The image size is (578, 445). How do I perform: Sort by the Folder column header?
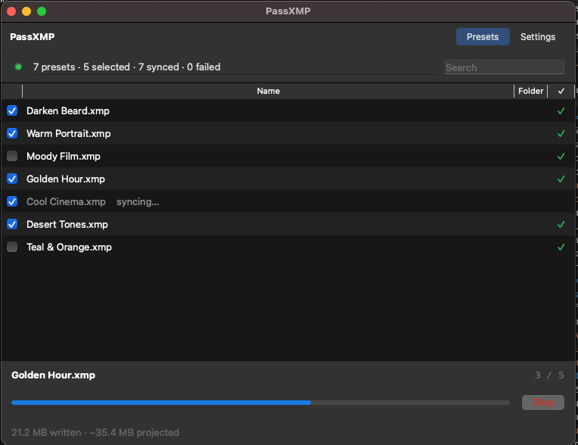click(530, 91)
